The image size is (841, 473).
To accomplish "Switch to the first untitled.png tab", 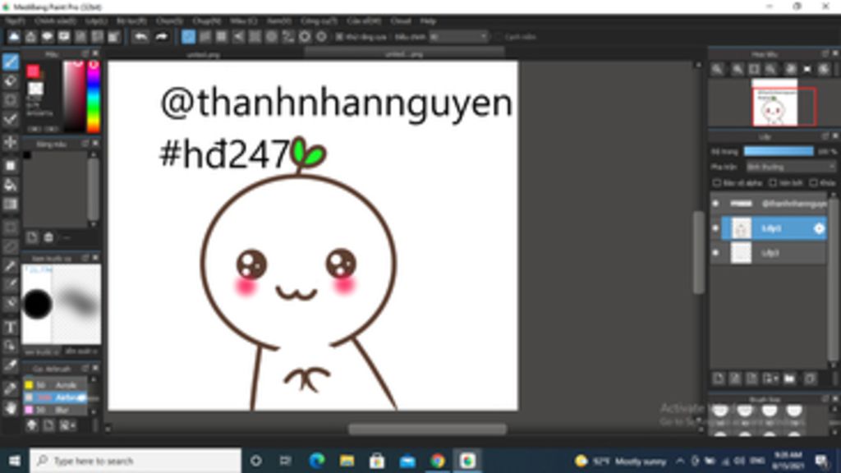I will (204, 54).
